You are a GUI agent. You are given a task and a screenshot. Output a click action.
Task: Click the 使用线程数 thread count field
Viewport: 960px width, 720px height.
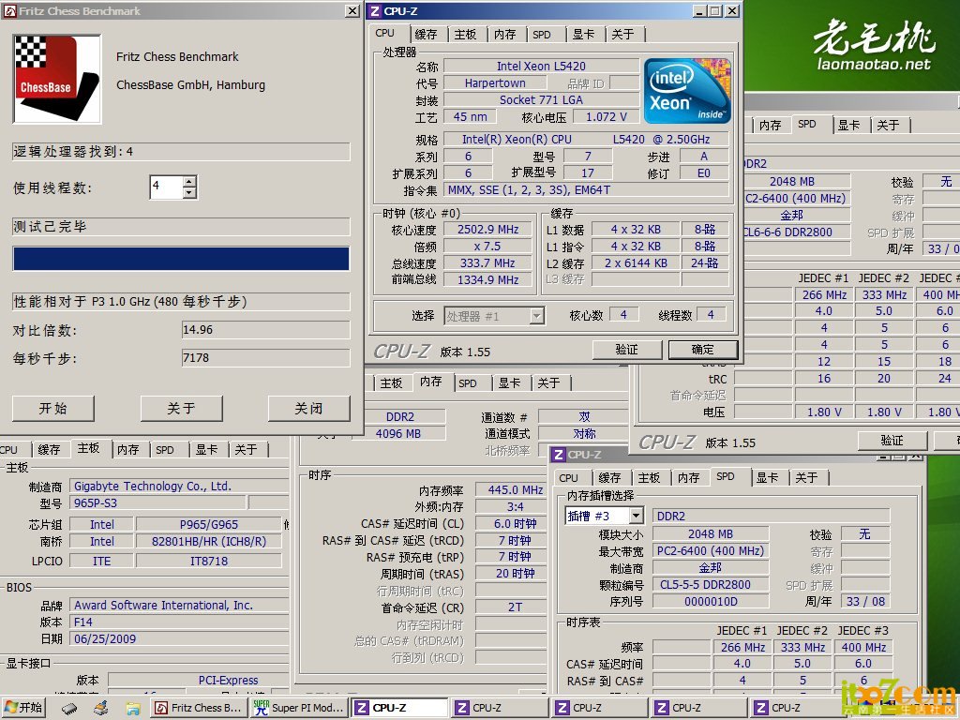click(x=167, y=187)
